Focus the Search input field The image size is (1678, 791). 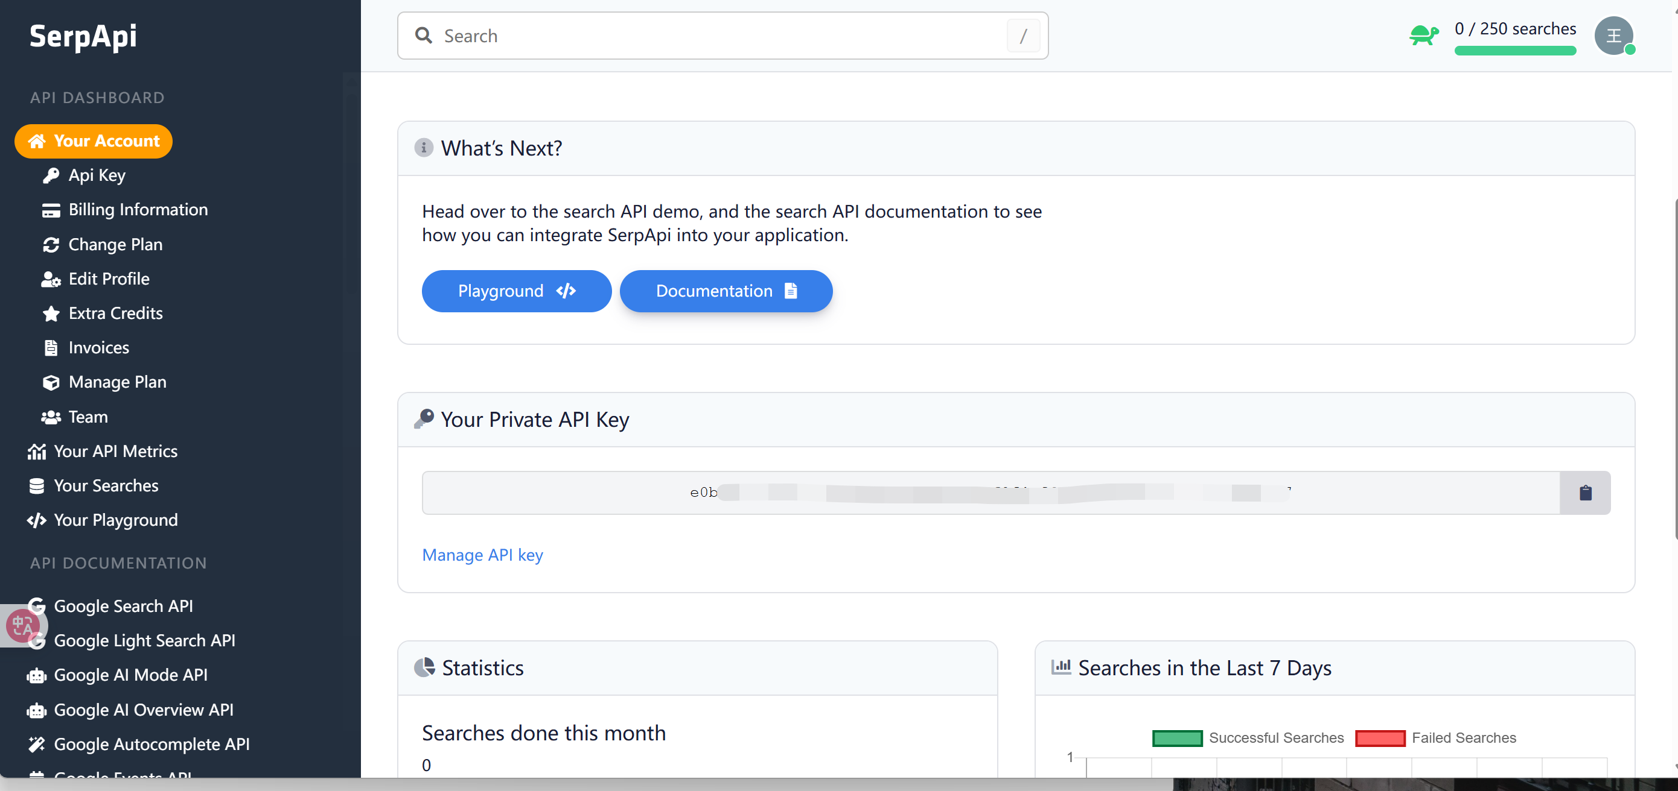716,36
